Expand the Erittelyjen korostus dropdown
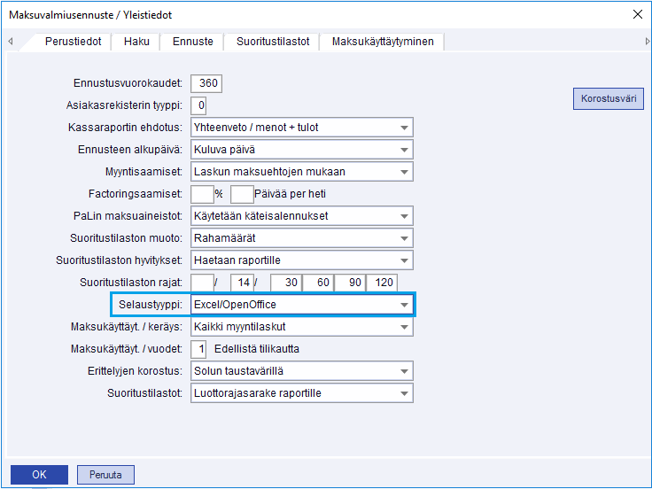The width and height of the screenshot is (652, 489). point(404,371)
